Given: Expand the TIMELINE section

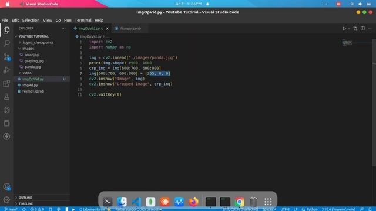Looking at the screenshot, I should pyautogui.click(x=42, y=203).
